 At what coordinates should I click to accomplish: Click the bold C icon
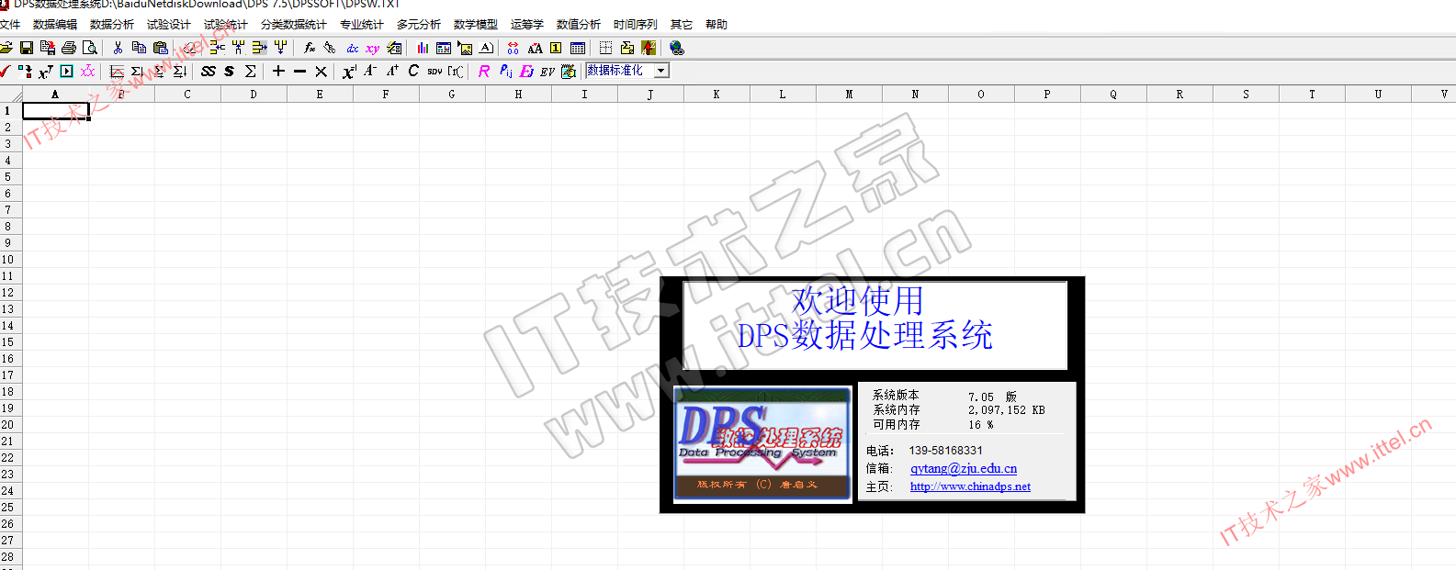pos(413,71)
